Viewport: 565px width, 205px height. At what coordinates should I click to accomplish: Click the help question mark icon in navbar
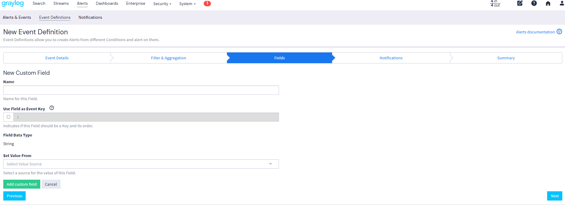point(534,3)
